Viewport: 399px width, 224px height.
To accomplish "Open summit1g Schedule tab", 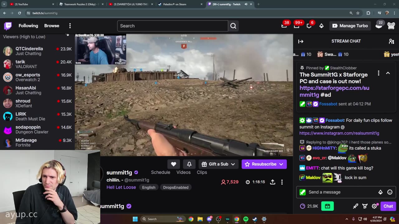I will click(x=161, y=172).
